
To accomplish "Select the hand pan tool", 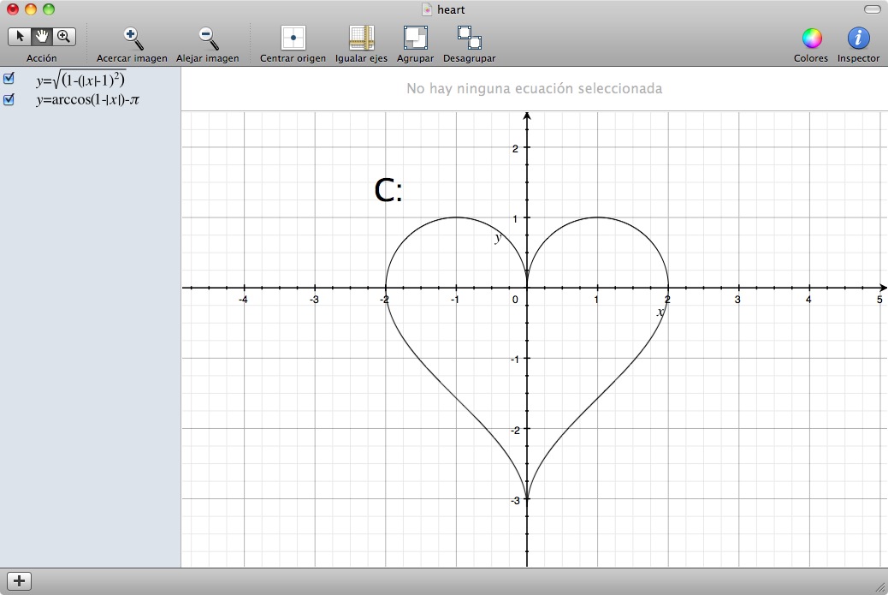I will click(x=41, y=37).
